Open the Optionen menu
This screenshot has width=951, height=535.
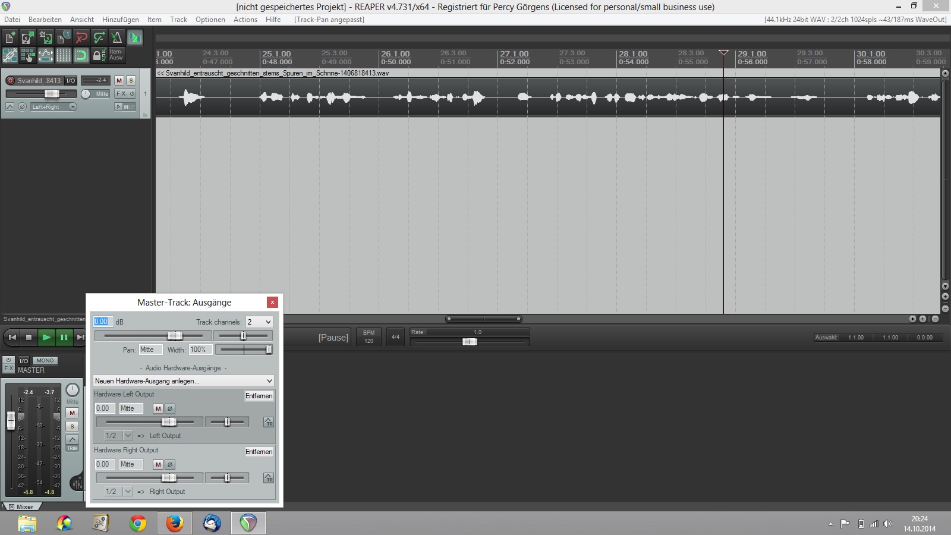tap(210, 20)
